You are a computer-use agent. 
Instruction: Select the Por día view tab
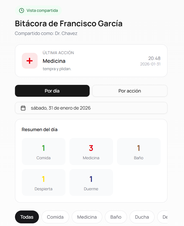pos(52,91)
